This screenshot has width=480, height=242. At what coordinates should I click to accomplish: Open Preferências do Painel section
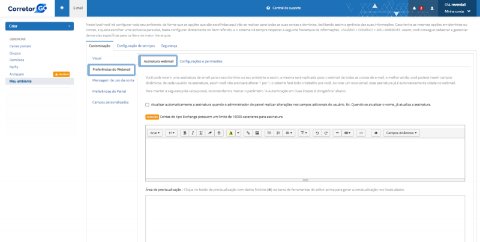click(109, 92)
